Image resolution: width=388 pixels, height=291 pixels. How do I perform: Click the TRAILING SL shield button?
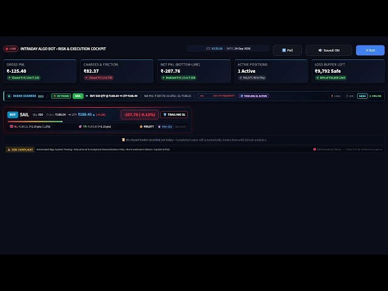(x=174, y=115)
